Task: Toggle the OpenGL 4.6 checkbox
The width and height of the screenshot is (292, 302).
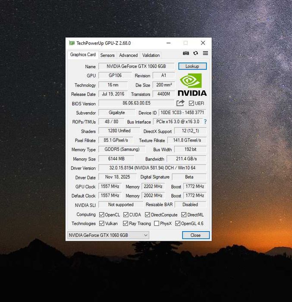Action: click(178, 223)
